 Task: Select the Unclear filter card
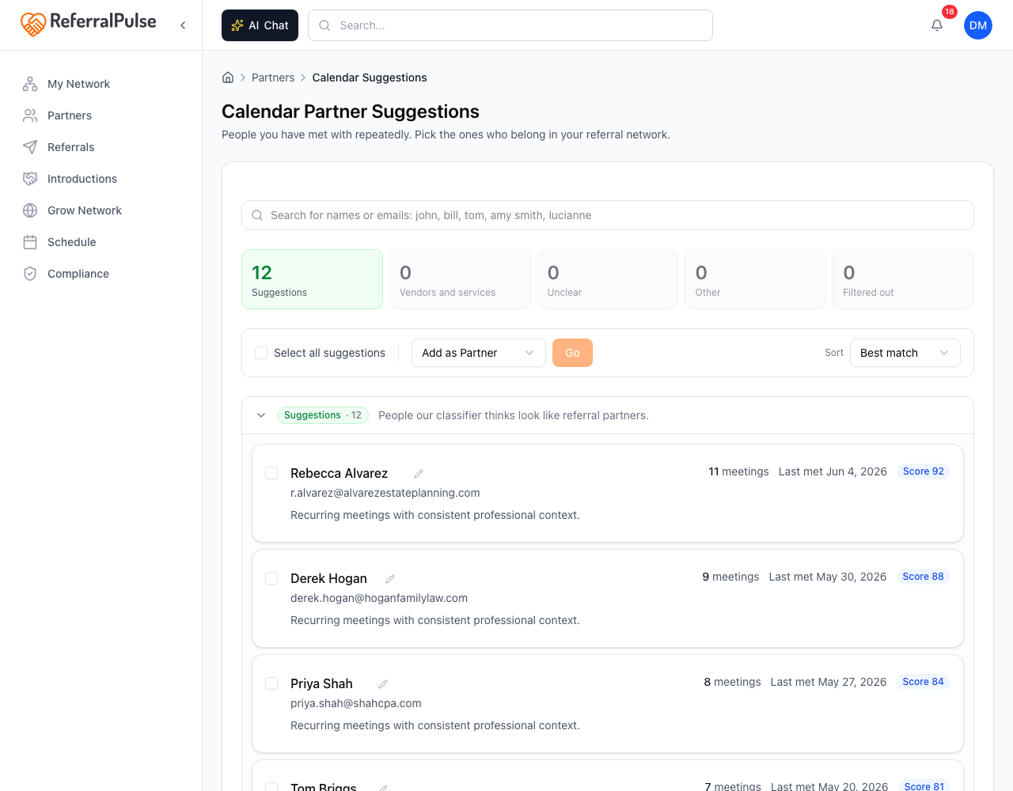pos(608,279)
